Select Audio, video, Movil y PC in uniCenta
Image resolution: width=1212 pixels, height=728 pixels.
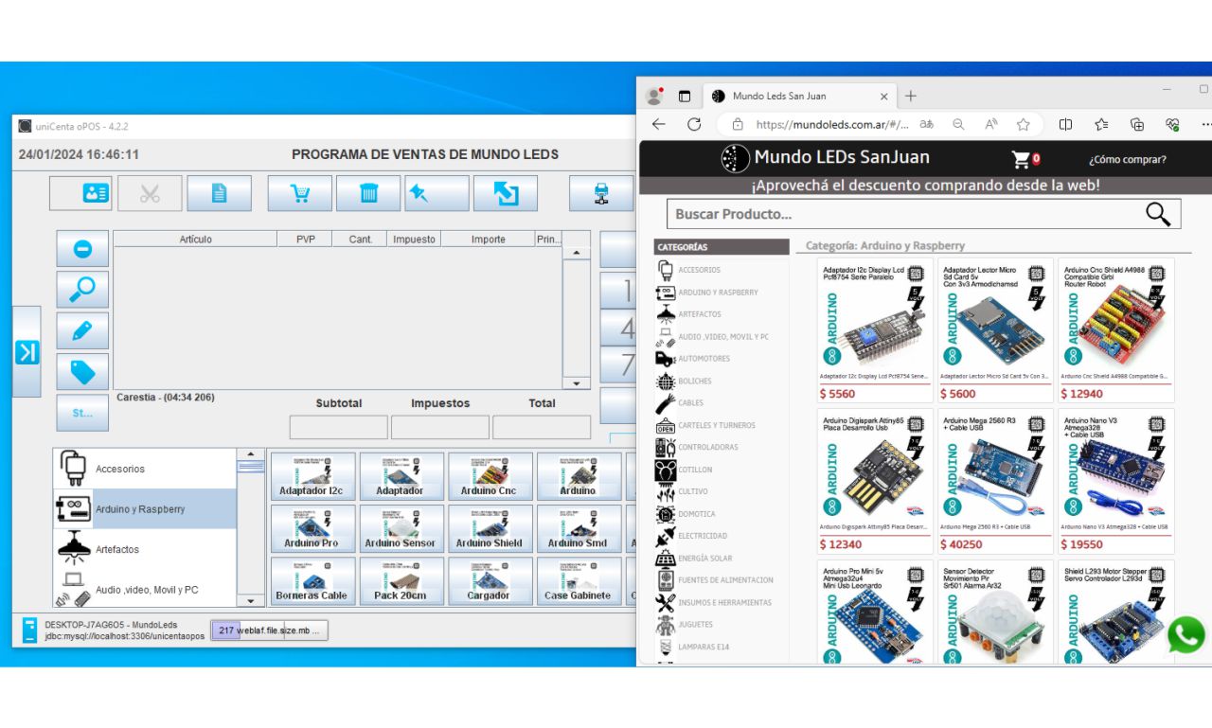click(x=145, y=589)
